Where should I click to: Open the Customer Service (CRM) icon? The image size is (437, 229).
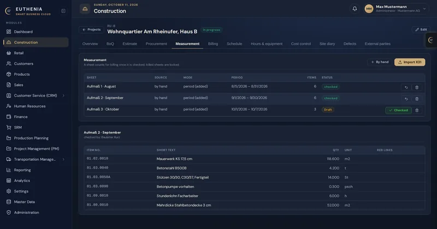tap(9, 95)
